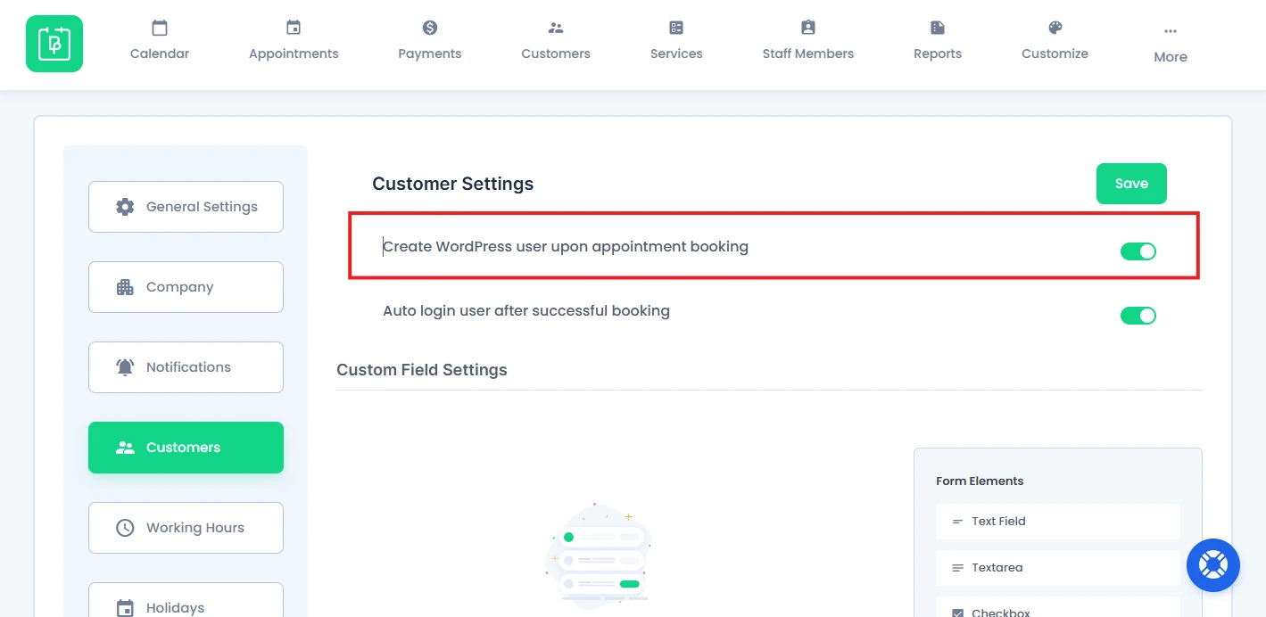Expand the More menu label
Viewport: 1266px width, 617px height.
1171,57
